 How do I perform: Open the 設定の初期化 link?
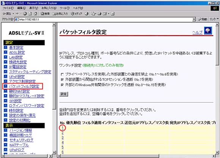[x=20, y=120]
